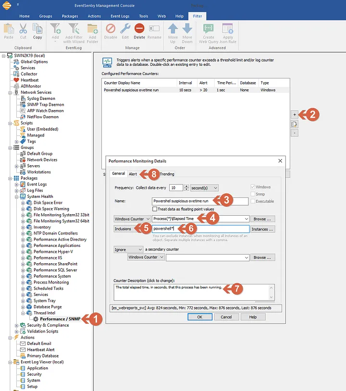Screen dimensions: 346x391
Task: Open Add Filter with Wizard
Action: tap(74, 33)
